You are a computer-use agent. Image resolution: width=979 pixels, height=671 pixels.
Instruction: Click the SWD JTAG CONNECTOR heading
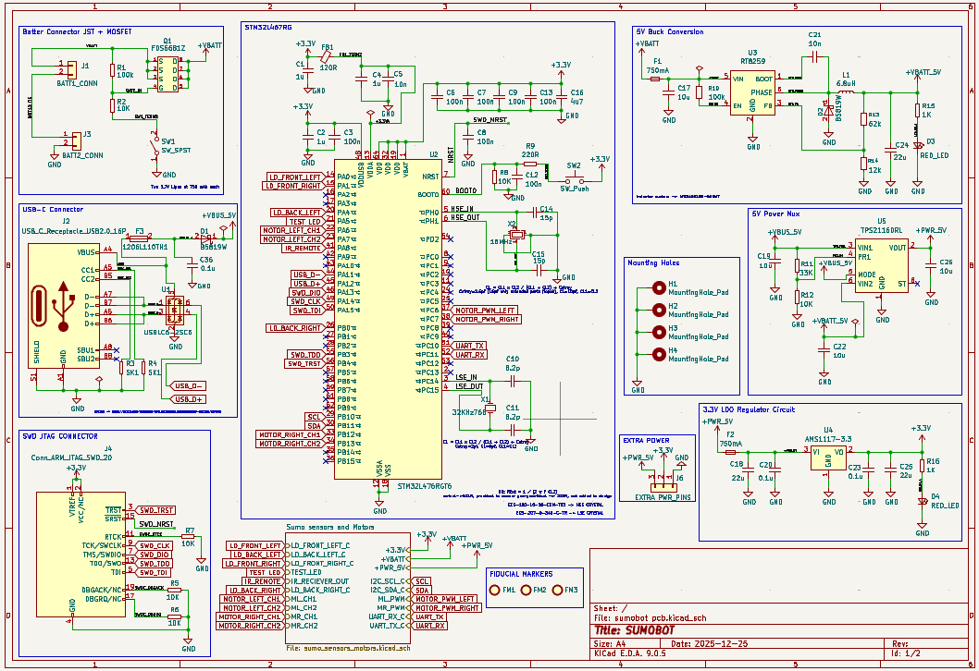[60, 436]
